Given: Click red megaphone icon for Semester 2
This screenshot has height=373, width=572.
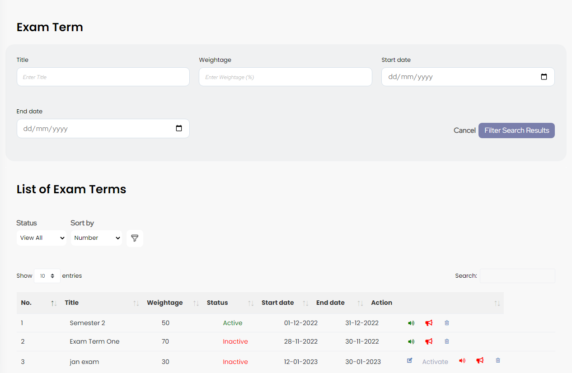Looking at the screenshot, I should (x=429, y=323).
